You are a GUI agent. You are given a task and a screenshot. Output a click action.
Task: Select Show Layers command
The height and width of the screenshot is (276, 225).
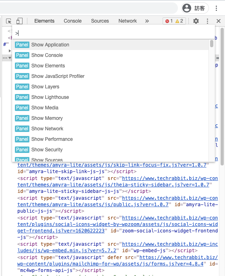coord(110,87)
